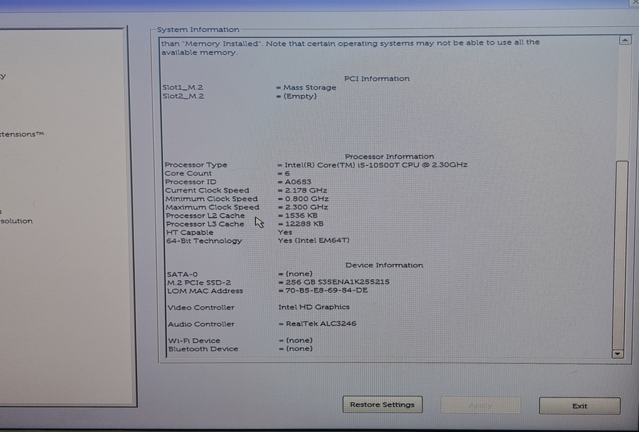Click the 1536 KB cache value
The height and width of the screenshot is (432, 639).
tap(301, 215)
